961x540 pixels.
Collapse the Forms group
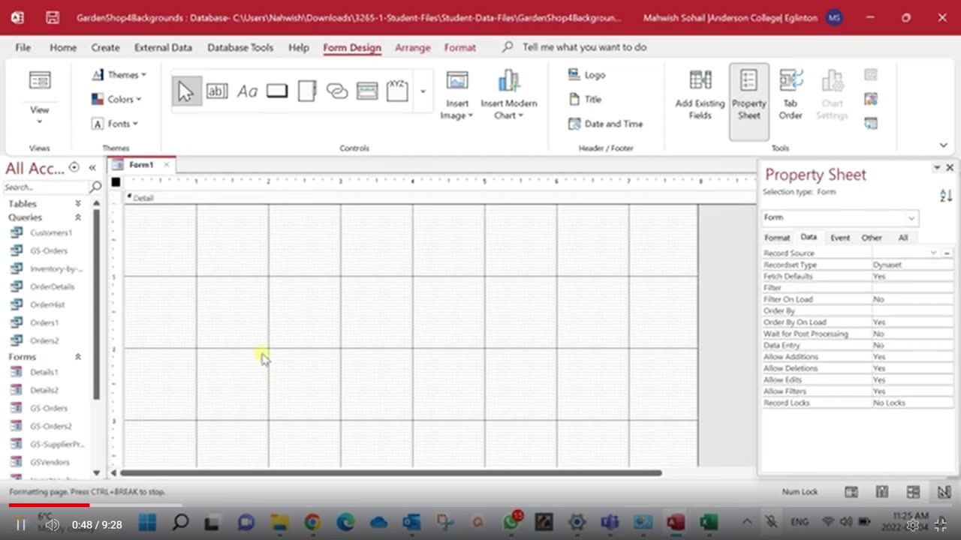pyautogui.click(x=77, y=357)
